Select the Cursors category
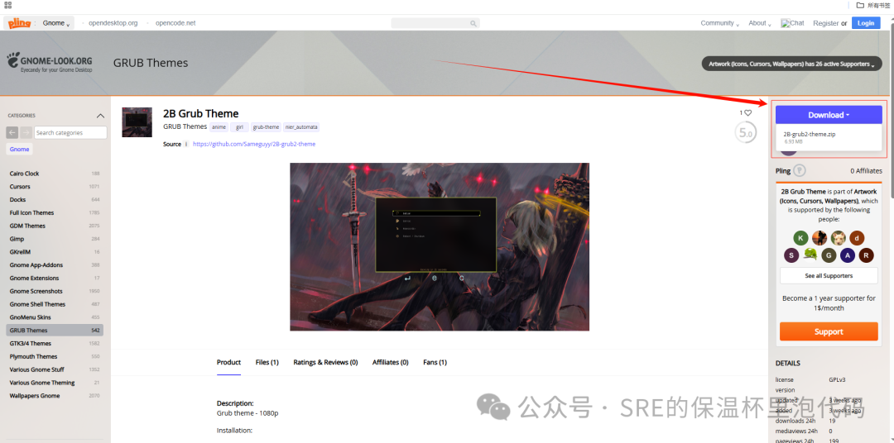This screenshot has height=443, width=894. pyautogui.click(x=55, y=187)
